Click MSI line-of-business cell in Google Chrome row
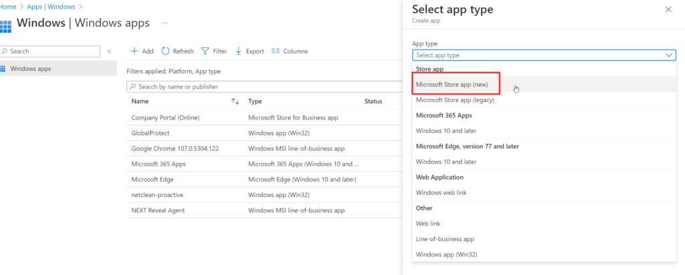This screenshot has height=275, width=685. pos(296,149)
